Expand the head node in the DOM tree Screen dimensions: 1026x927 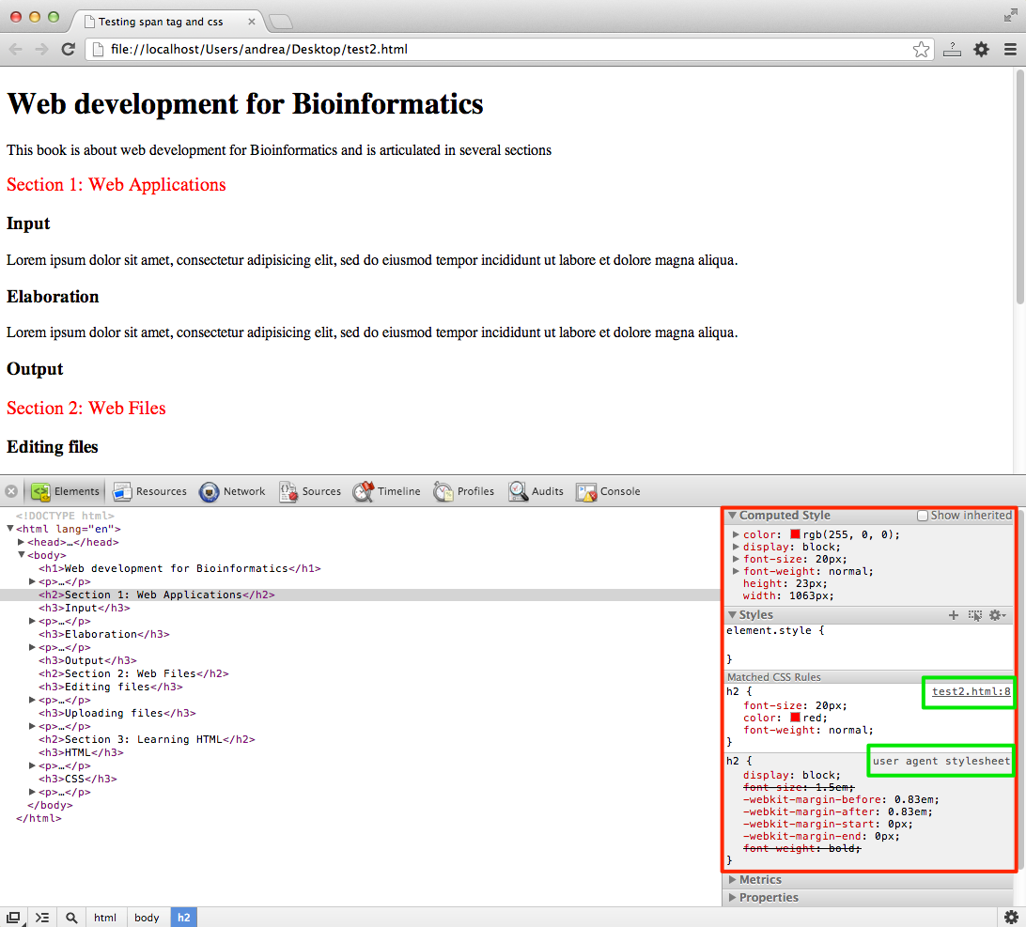point(21,542)
